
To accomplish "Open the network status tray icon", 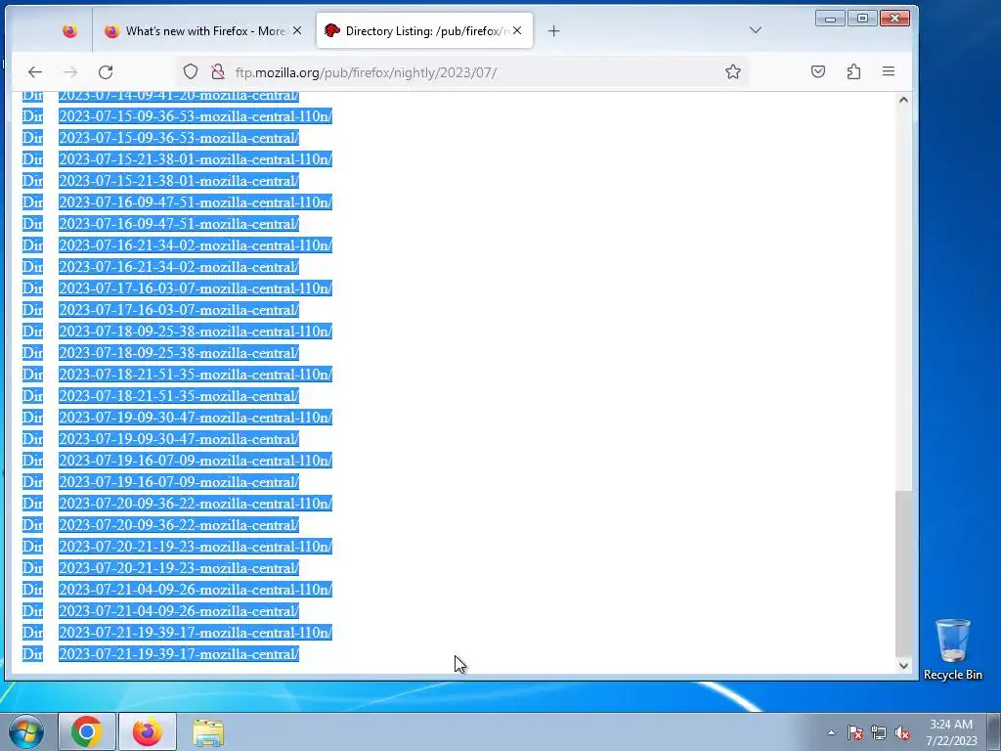I will click(x=879, y=732).
